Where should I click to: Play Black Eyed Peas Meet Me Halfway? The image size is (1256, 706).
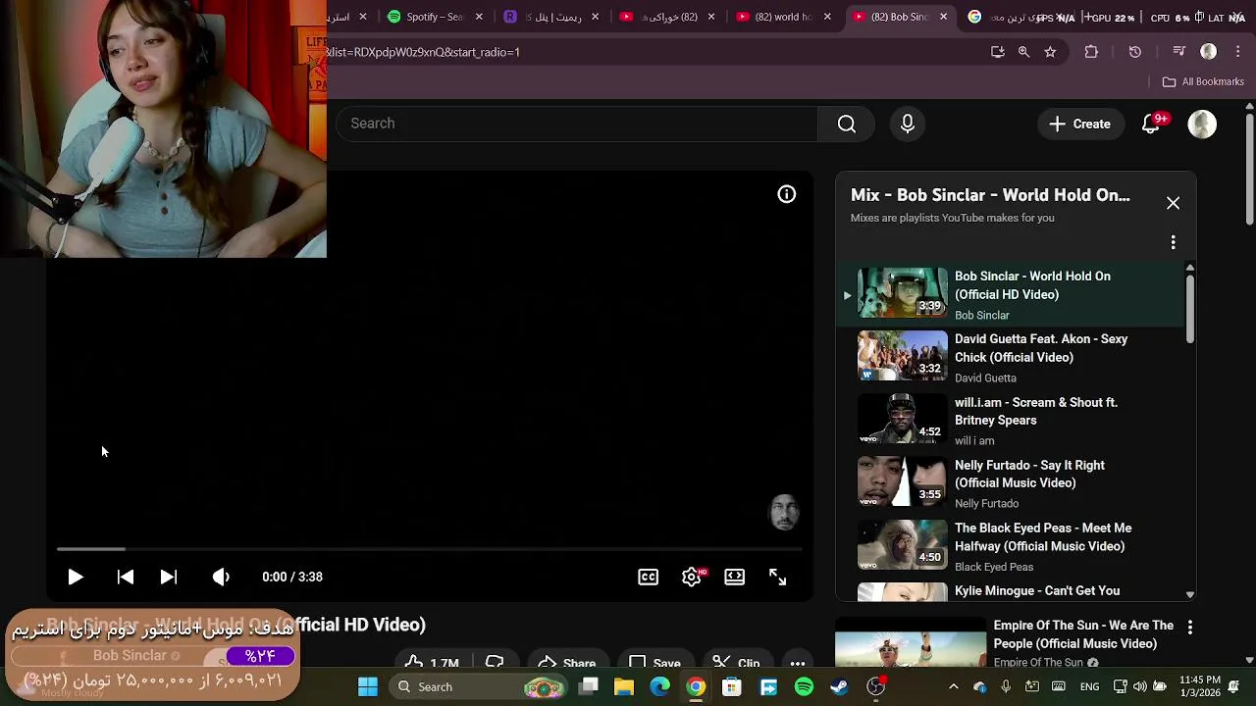click(1011, 546)
